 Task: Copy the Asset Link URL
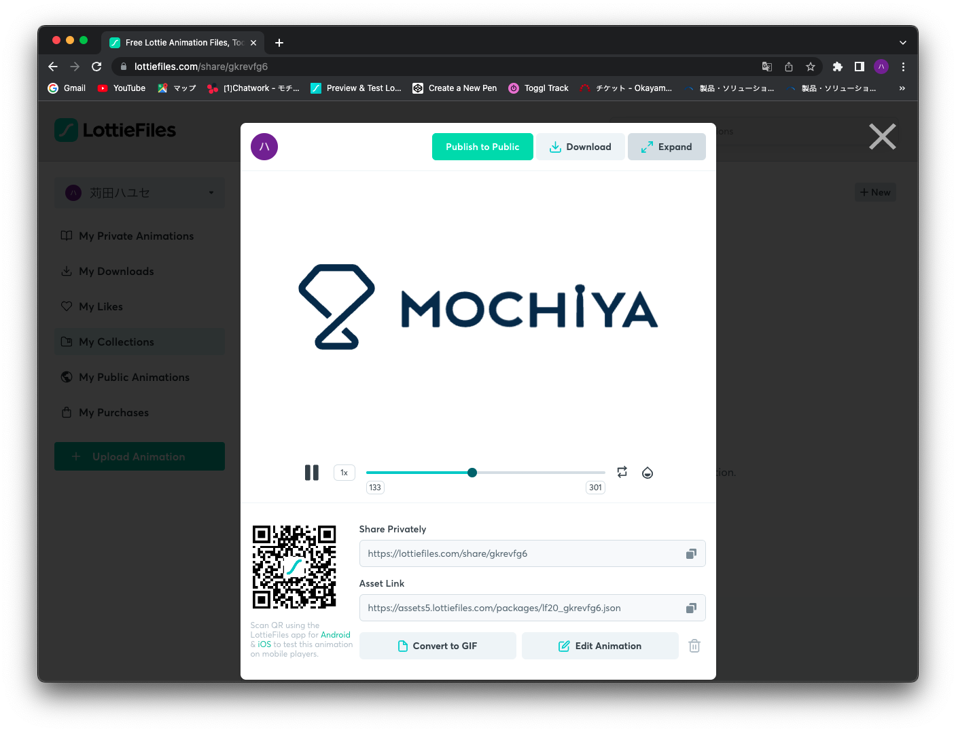tap(691, 608)
